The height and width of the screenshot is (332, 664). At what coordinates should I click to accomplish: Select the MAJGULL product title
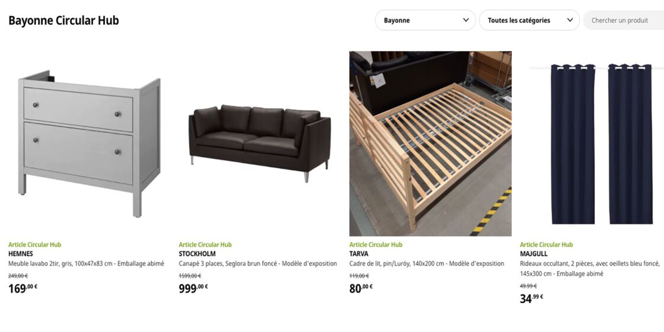click(534, 254)
